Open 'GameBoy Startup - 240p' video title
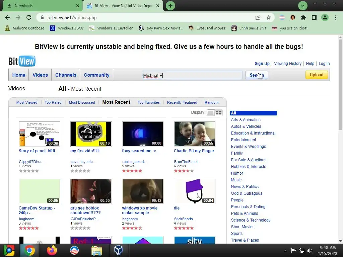The height and width of the screenshot is (257, 343). [37, 210]
